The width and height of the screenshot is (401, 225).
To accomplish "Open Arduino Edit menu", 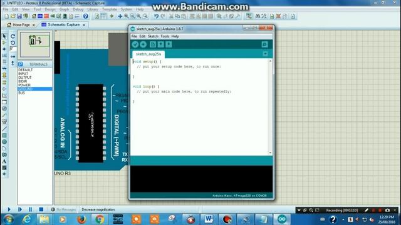I will (x=142, y=36).
